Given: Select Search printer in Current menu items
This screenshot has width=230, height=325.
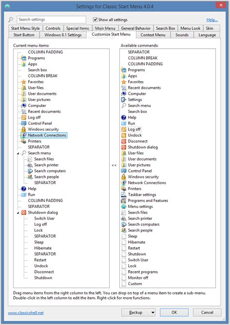Looking at the screenshot, I should tap(47, 165).
